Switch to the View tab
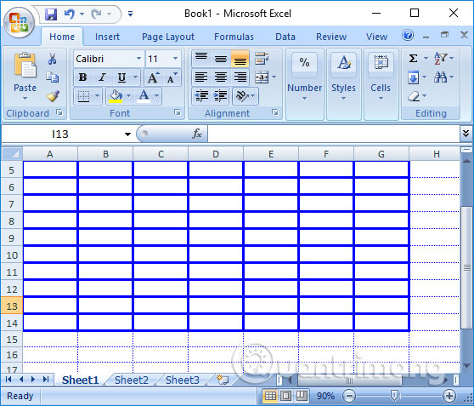Screen dimensions: 474x406 376,37
